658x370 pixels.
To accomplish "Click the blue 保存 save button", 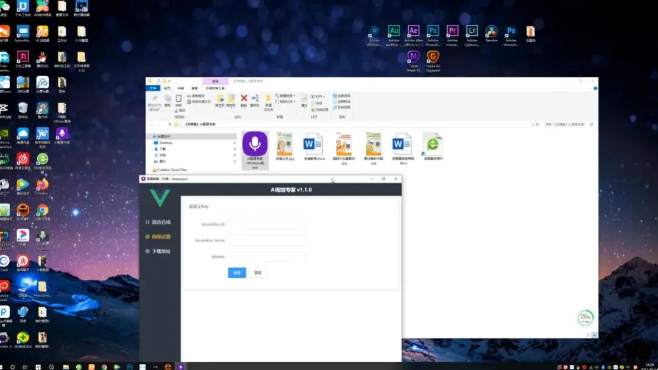I will pyautogui.click(x=237, y=272).
